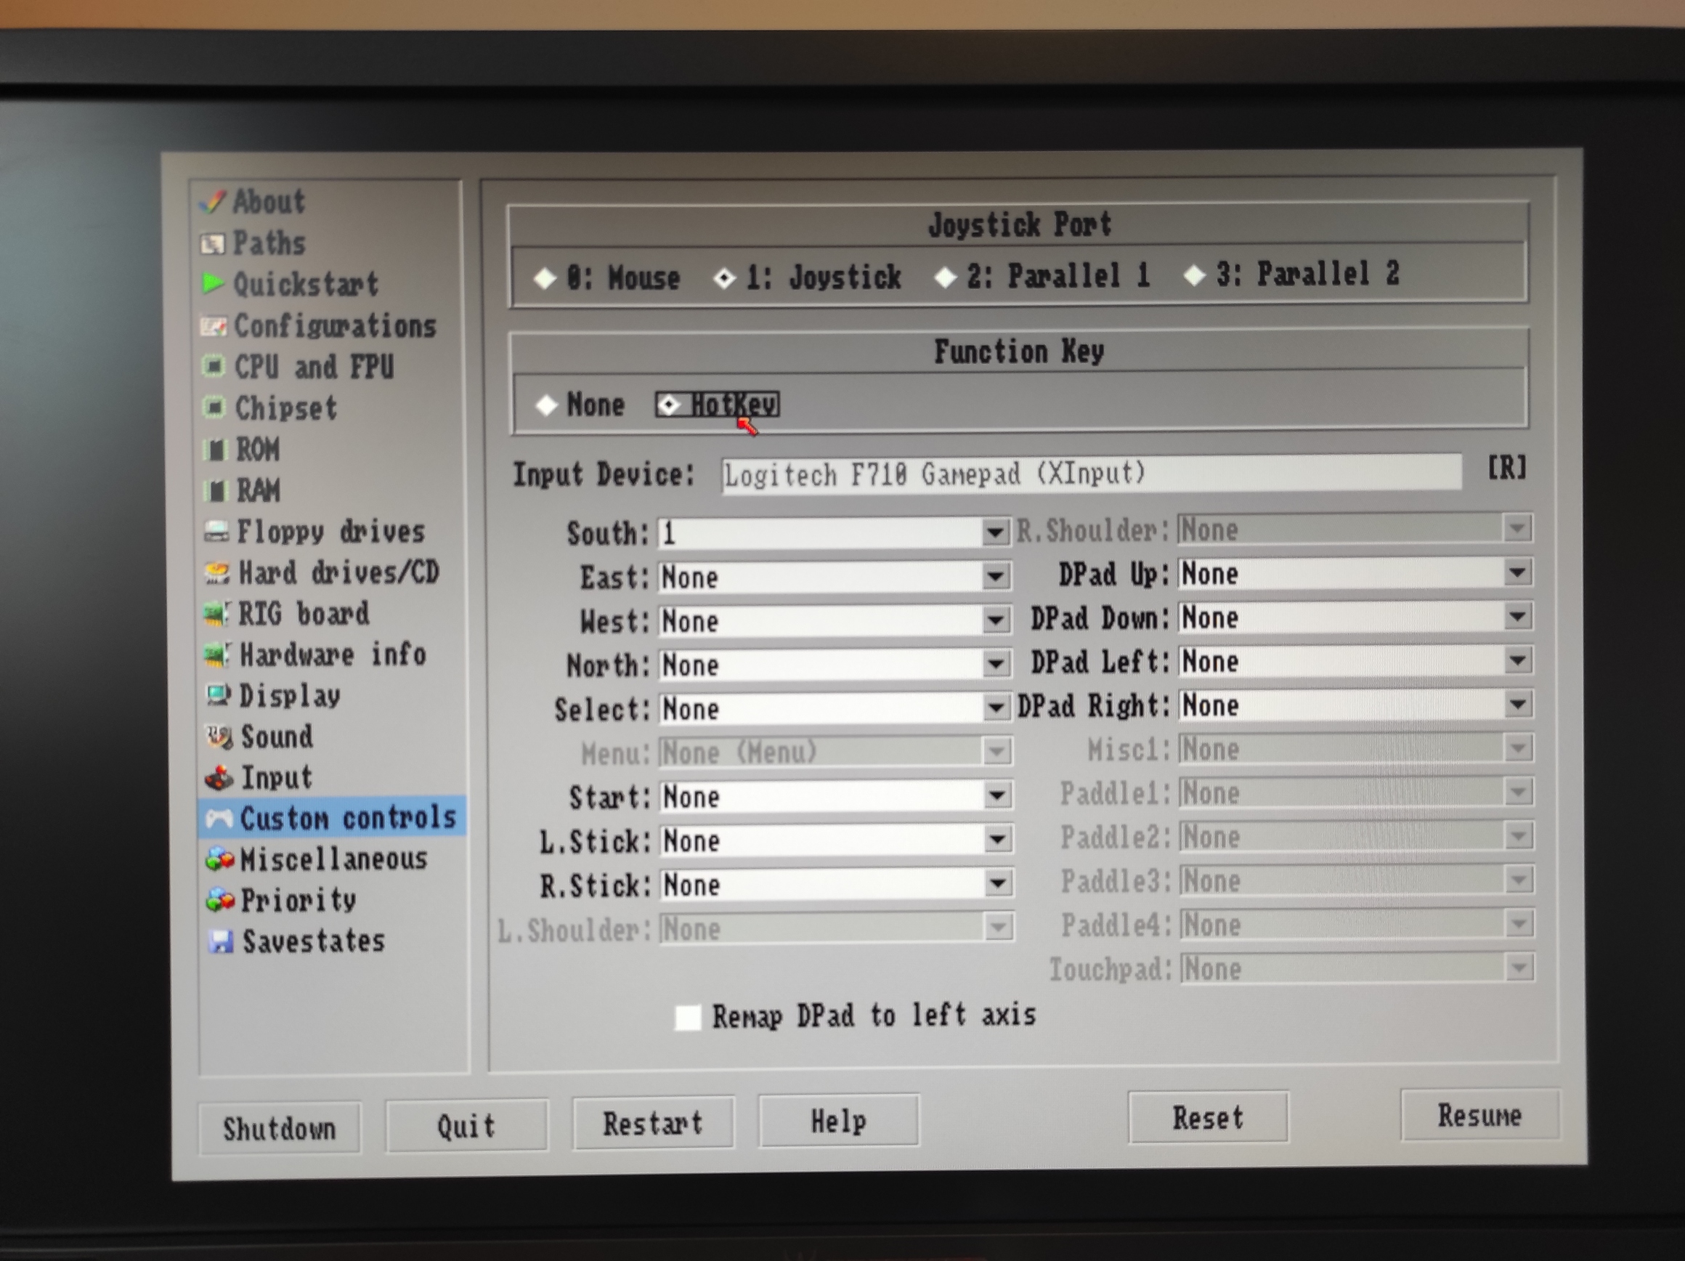Select the CPU and FPU section
1685x1261 pixels.
[x=312, y=368]
